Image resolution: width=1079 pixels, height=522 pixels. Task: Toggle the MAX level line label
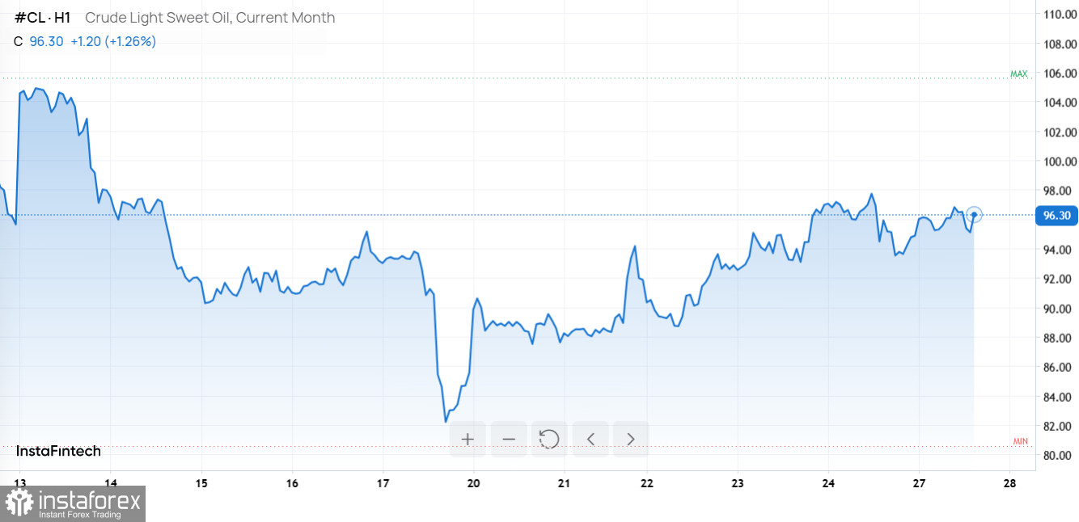[1018, 74]
